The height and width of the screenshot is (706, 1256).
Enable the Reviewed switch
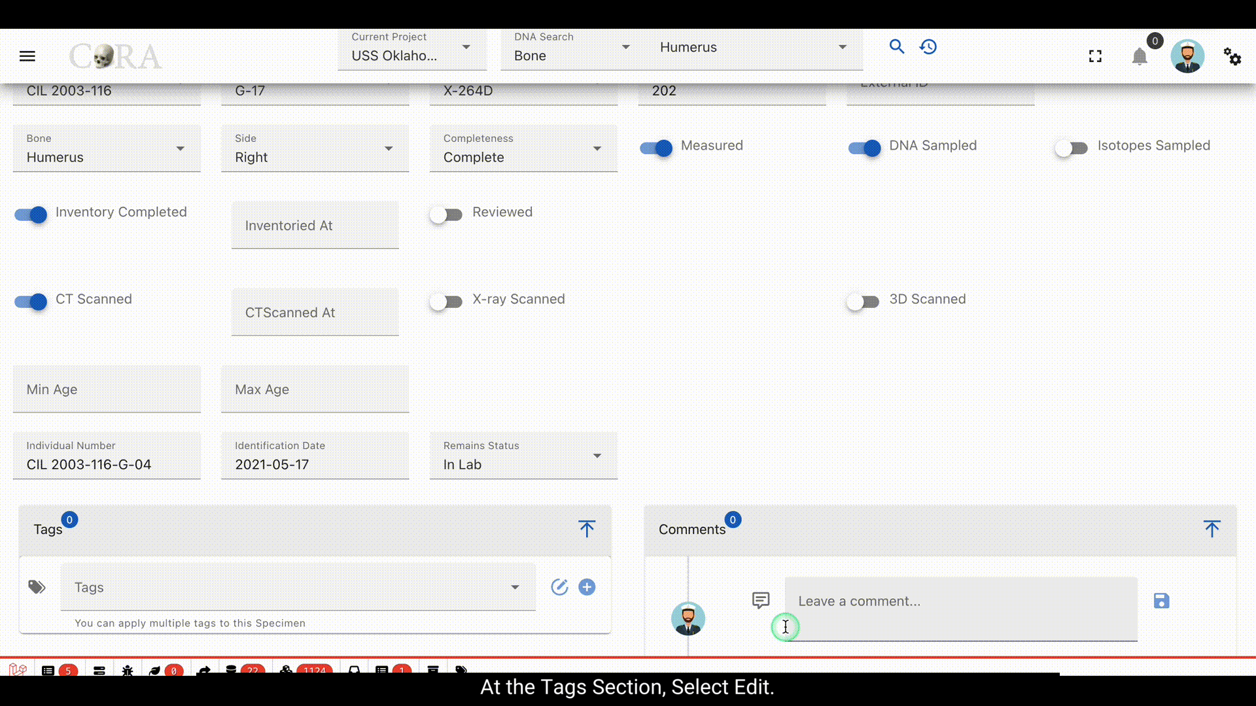click(x=446, y=214)
